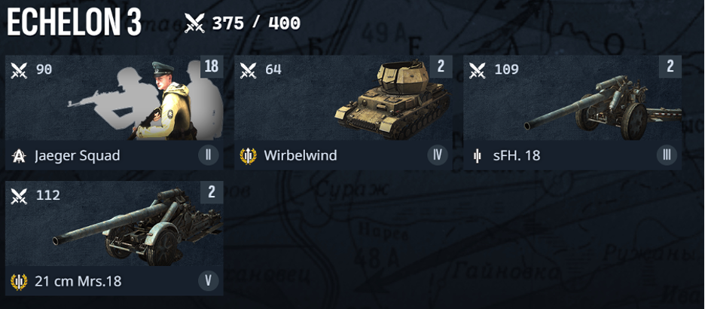Click the sFH. 18 artillery type icon
This screenshot has height=309, width=705.
478,156
